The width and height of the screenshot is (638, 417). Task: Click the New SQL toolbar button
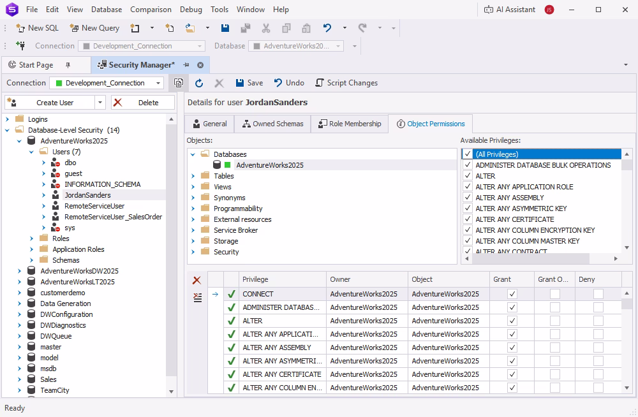[38, 28]
